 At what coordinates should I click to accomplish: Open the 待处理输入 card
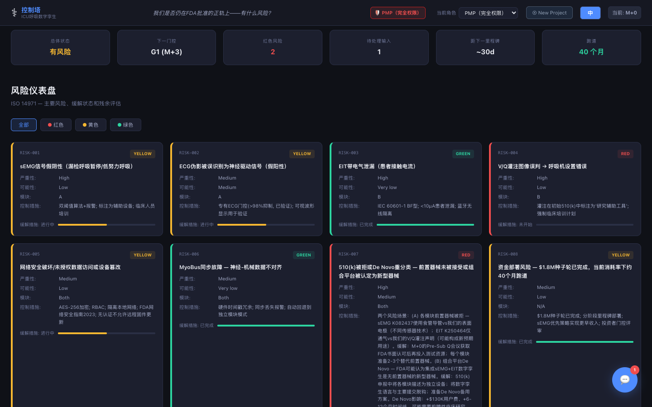(x=379, y=47)
